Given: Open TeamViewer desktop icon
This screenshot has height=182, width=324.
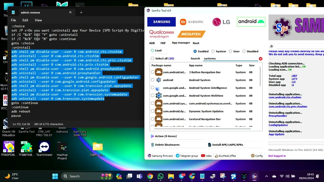Looking at the screenshot, I should pos(44,149).
